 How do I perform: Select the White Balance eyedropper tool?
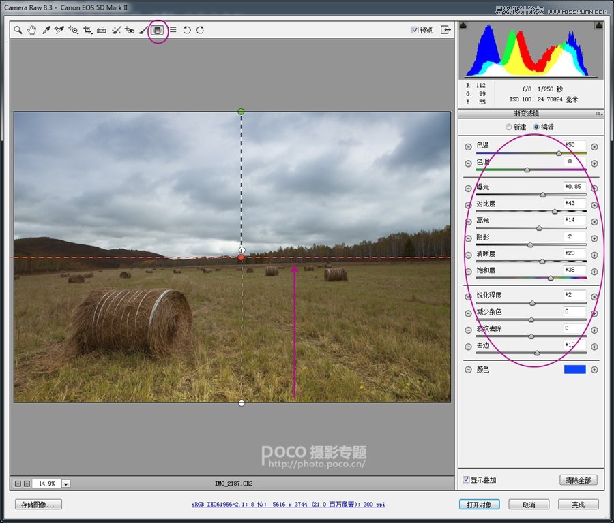click(46, 30)
